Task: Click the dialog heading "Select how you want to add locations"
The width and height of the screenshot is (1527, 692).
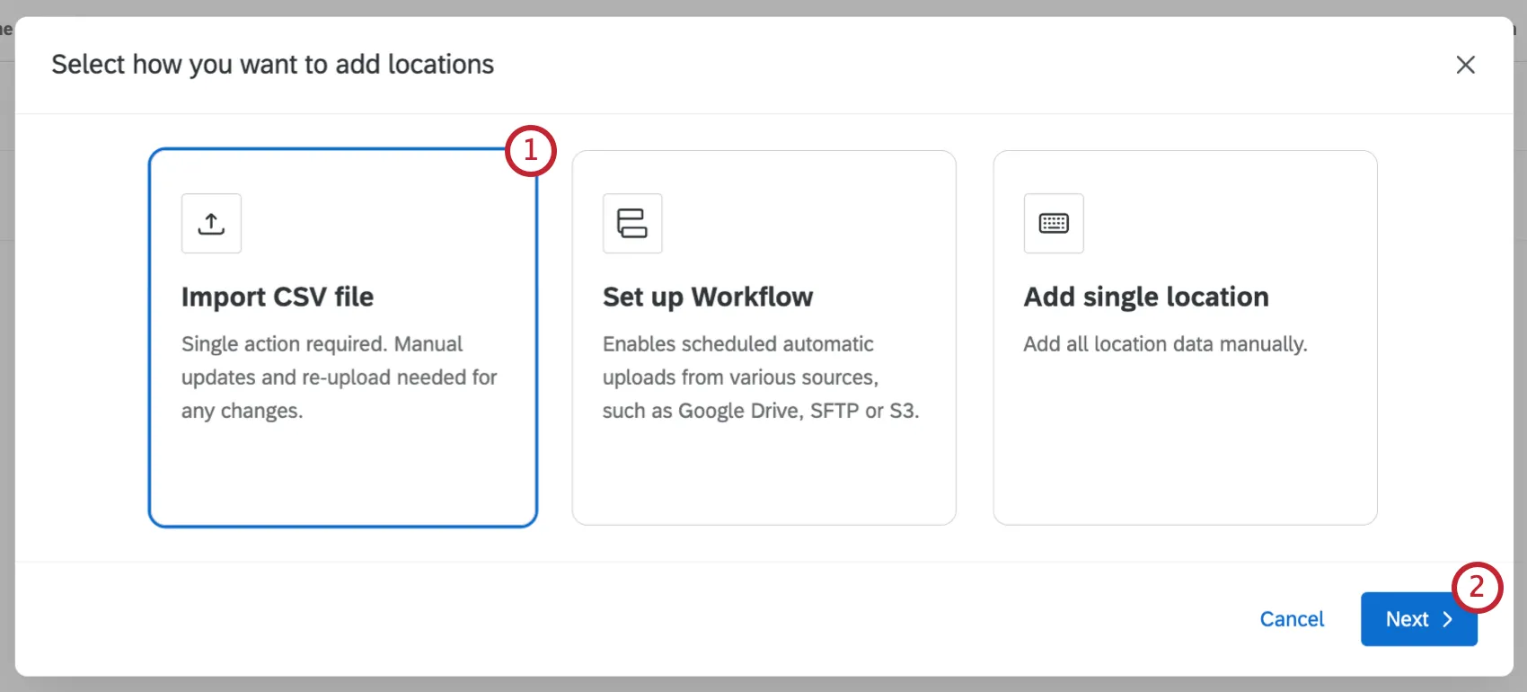Action: point(273,65)
